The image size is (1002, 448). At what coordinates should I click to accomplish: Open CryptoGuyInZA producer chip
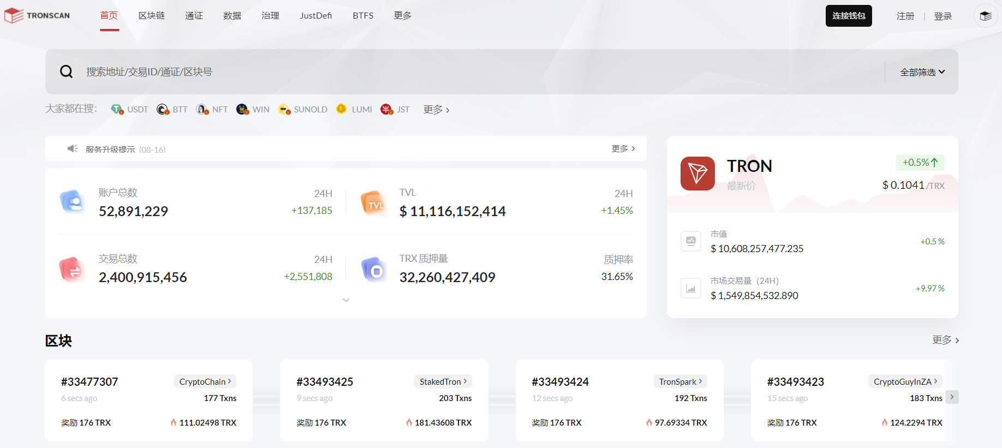[905, 381]
